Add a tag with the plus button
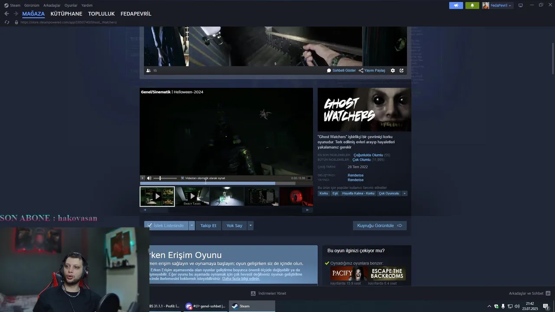 [405, 193]
